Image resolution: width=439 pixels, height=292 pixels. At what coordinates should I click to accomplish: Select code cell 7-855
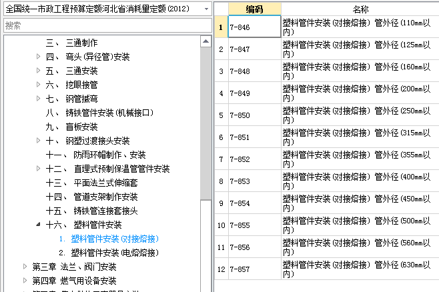coord(254,225)
